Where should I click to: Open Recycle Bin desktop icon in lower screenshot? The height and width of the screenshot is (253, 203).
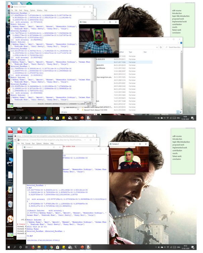pos(10,205)
